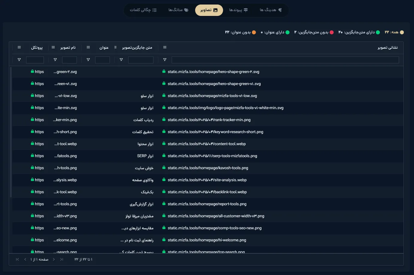Click lock icon beside rank-tracker-min.png URL
Viewport: 414px width, 275px height.
point(164,120)
